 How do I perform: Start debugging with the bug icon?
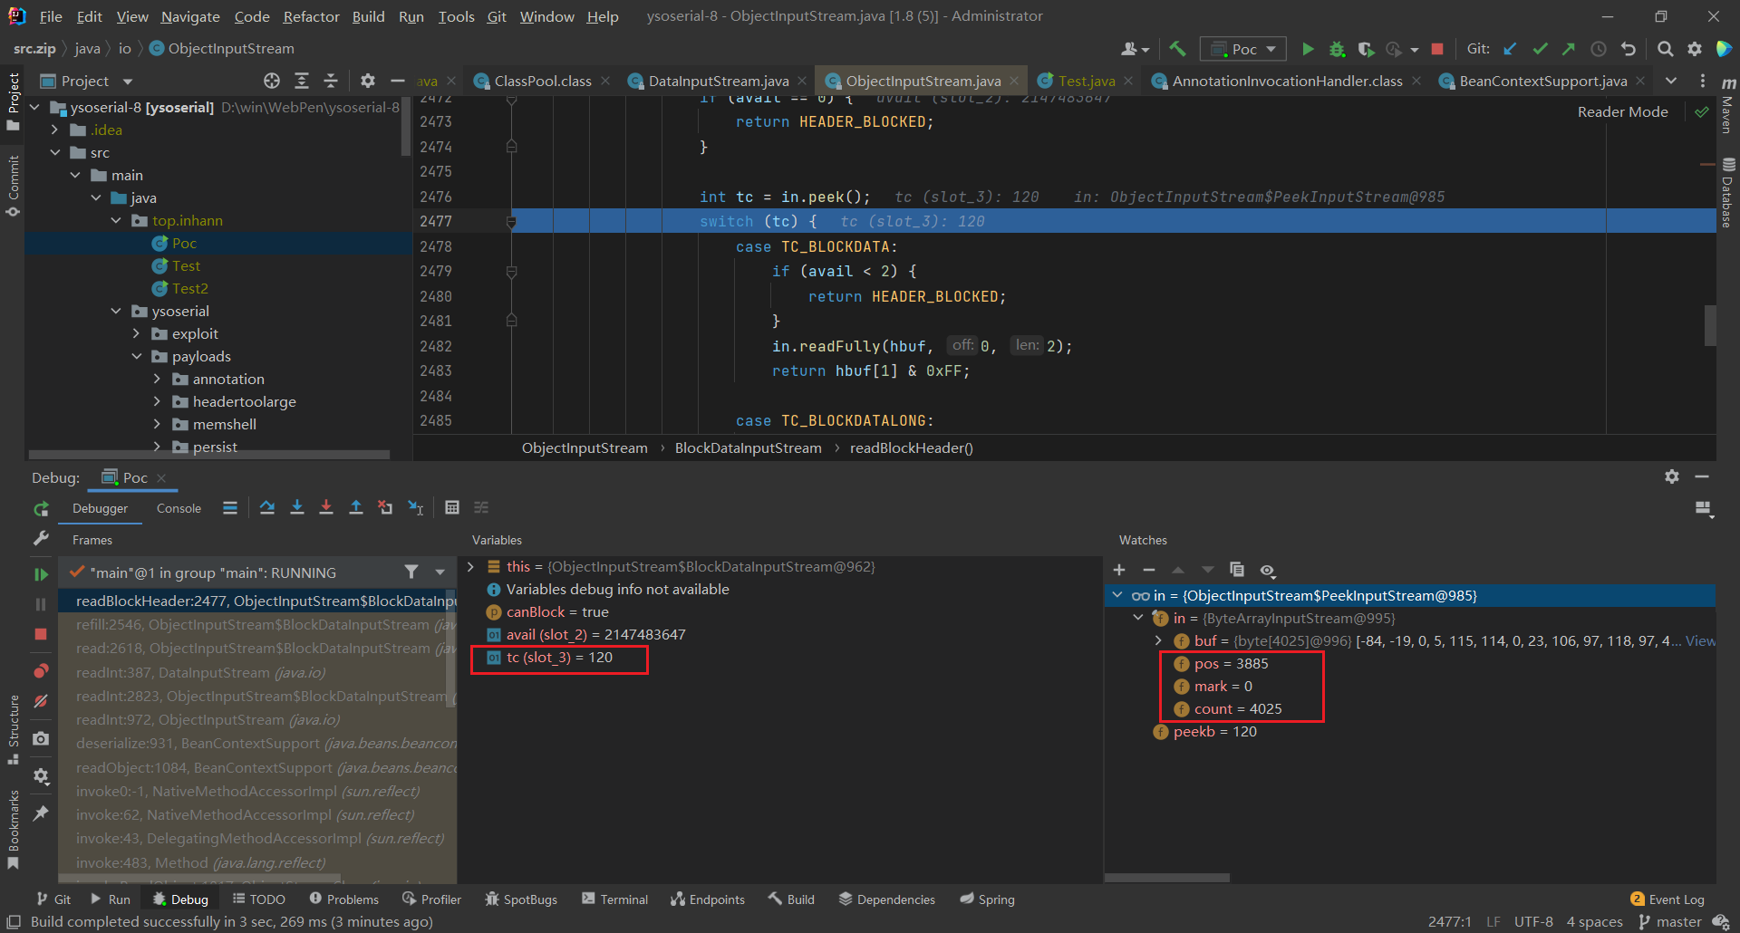1337,49
